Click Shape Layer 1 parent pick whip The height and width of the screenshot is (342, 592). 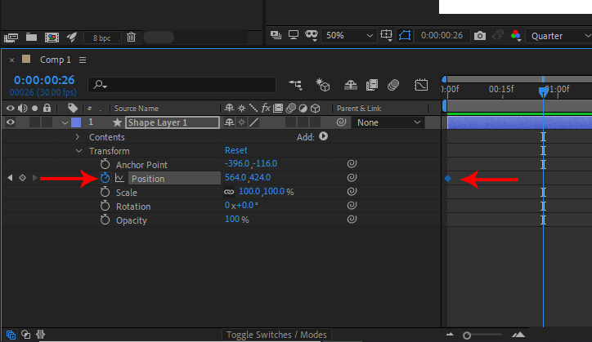(341, 122)
